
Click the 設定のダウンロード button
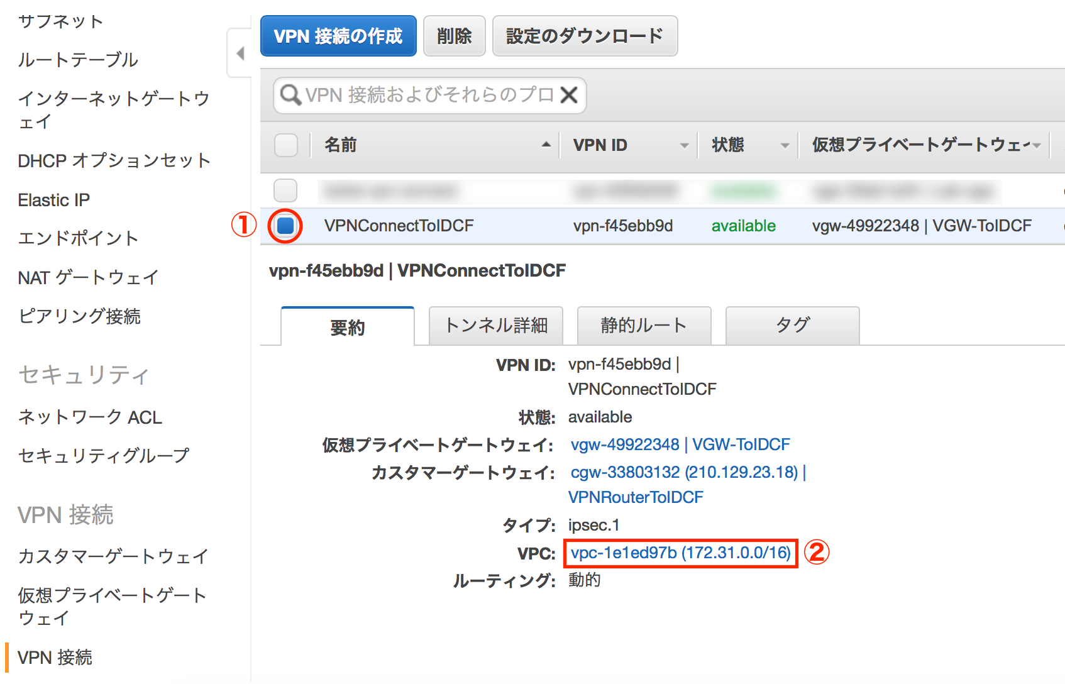click(x=584, y=36)
